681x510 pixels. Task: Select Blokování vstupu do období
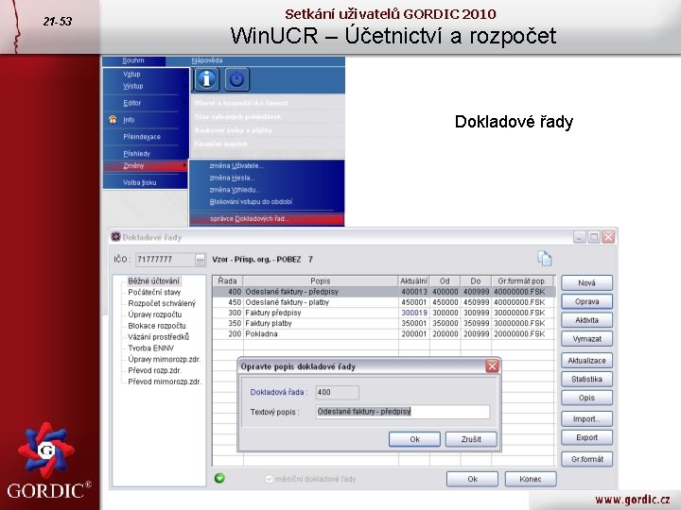(251, 202)
